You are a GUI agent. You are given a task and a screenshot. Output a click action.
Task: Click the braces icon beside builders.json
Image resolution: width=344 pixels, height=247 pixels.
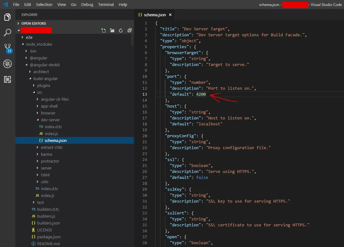(33, 223)
